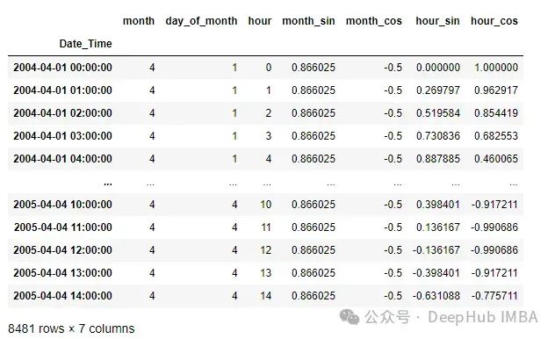
Task: Select row 2005-04-04 14:00:00 index
Action: (62, 296)
